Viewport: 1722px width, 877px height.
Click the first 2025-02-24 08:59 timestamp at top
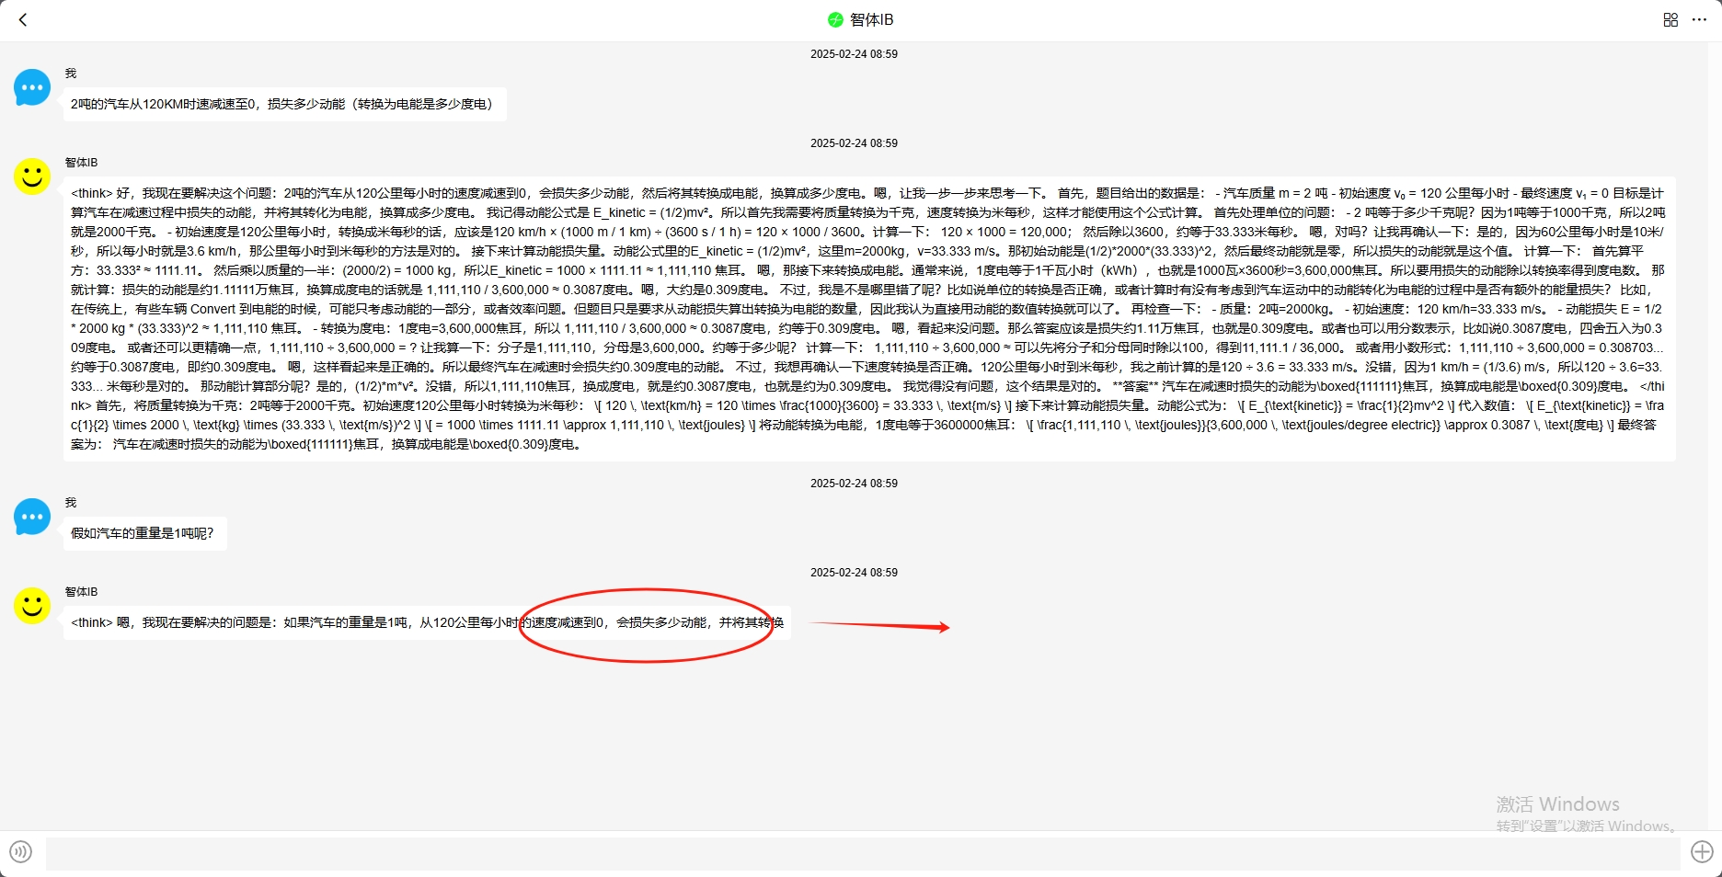[854, 54]
